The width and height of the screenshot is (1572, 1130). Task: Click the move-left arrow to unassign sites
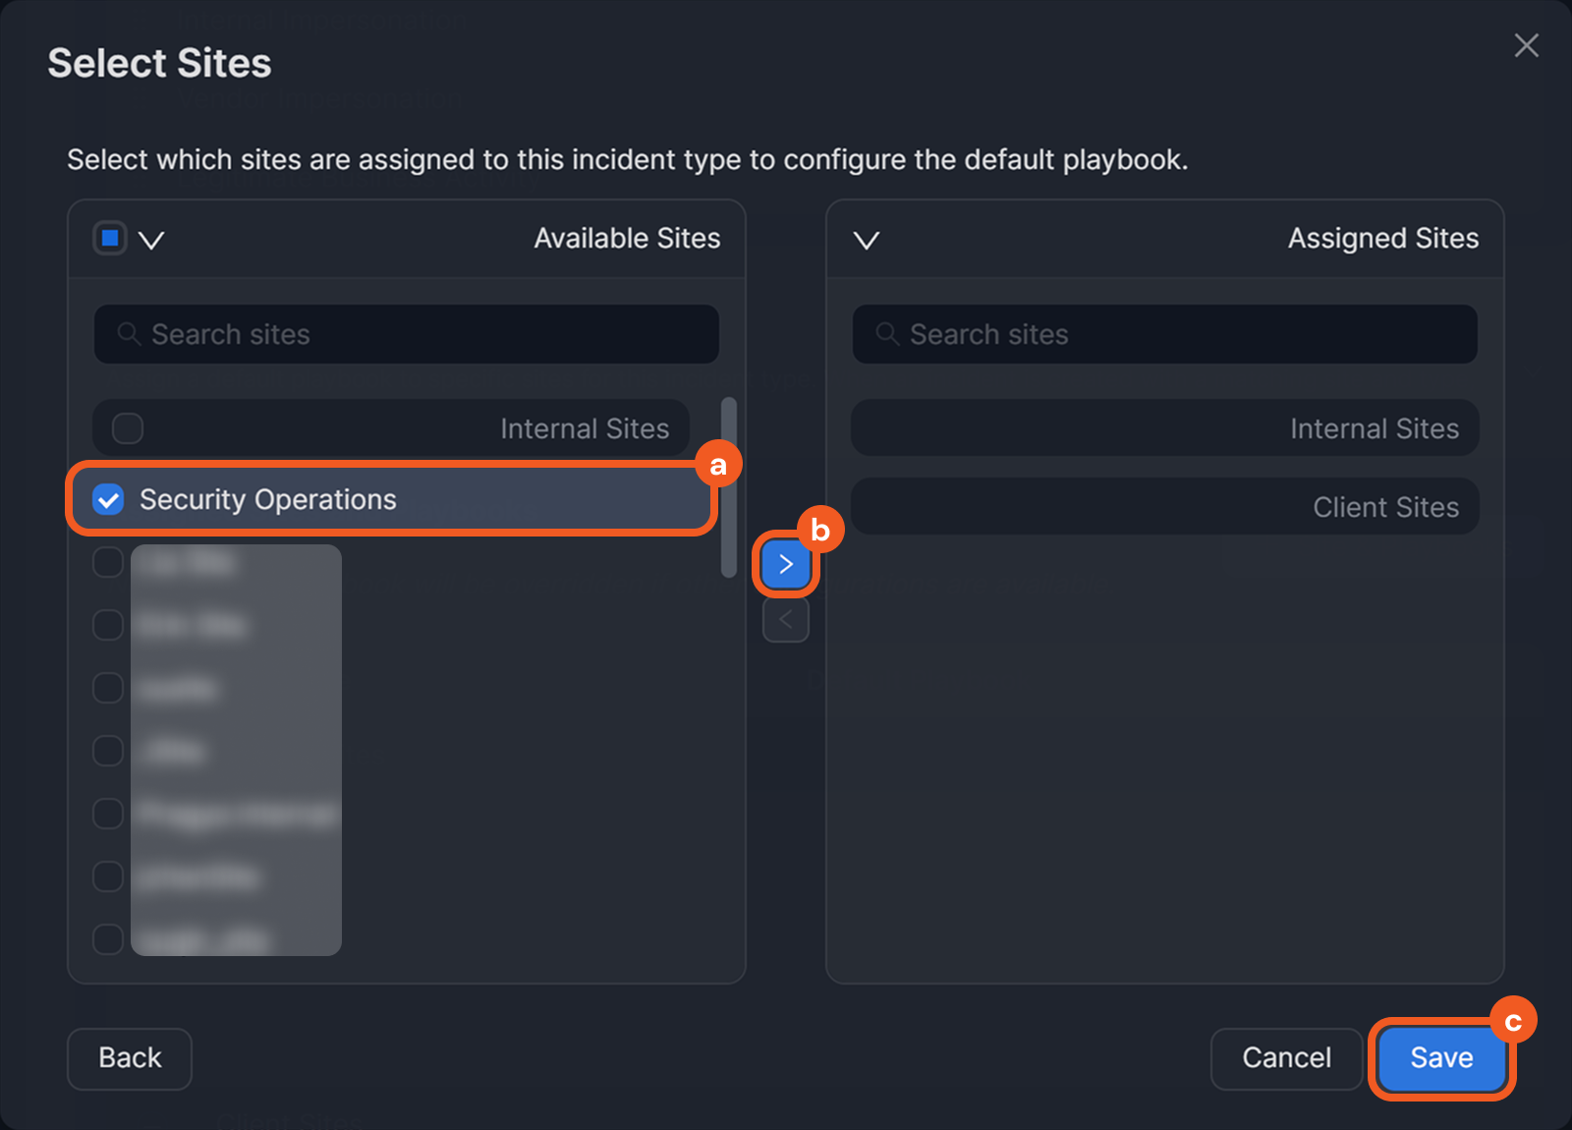pyautogui.click(x=785, y=620)
